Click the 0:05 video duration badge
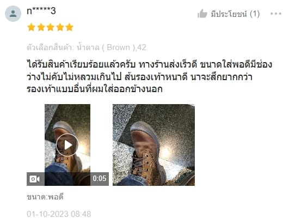The image size is (289, 224). tap(100, 179)
